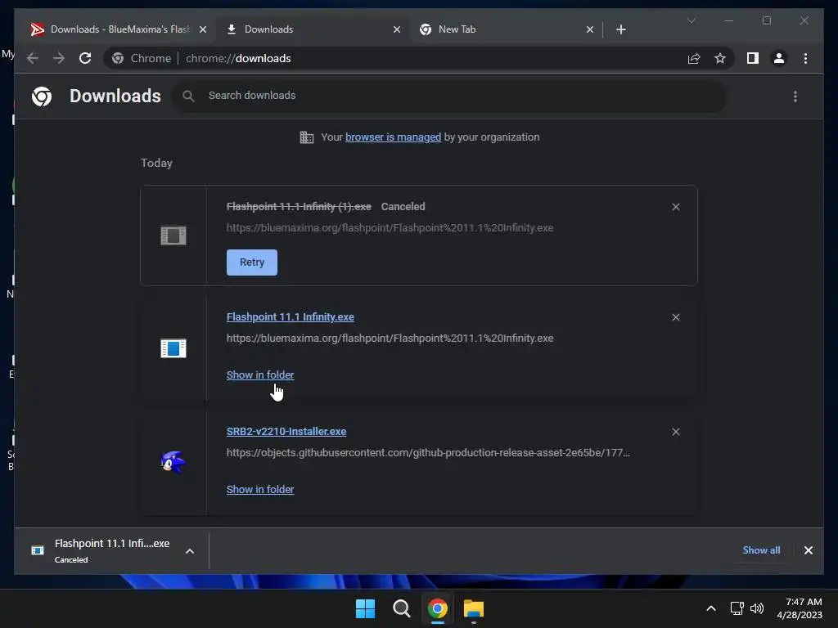
Task: Open the Windows Start menu
Action: (x=366, y=608)
